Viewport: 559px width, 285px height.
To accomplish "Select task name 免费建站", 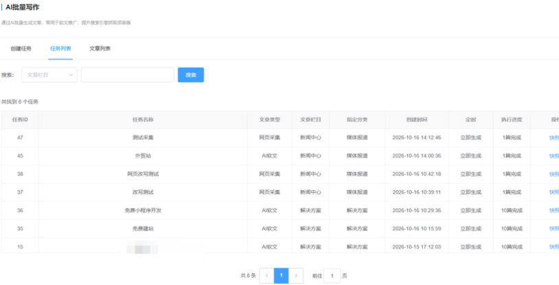I will pos(143,228).
